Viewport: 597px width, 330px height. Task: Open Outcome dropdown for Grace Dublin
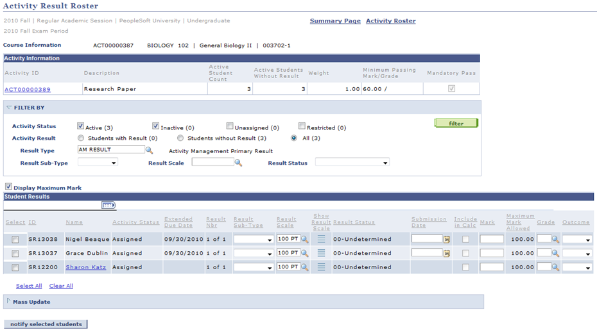click(577, 254)
